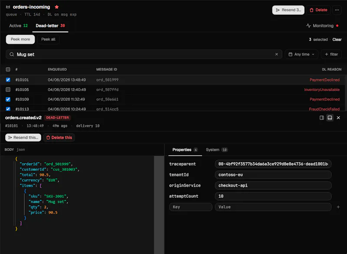Click FraudCheckFailed reason
347x254 pixels.
click(324, 109)
